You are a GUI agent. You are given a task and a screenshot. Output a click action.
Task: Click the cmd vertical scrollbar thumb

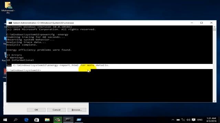(x=214, y=30)
